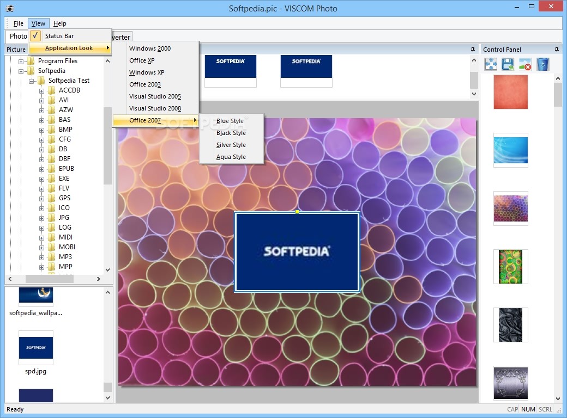Collapse the Softpedia folder node

coord(21,71)
